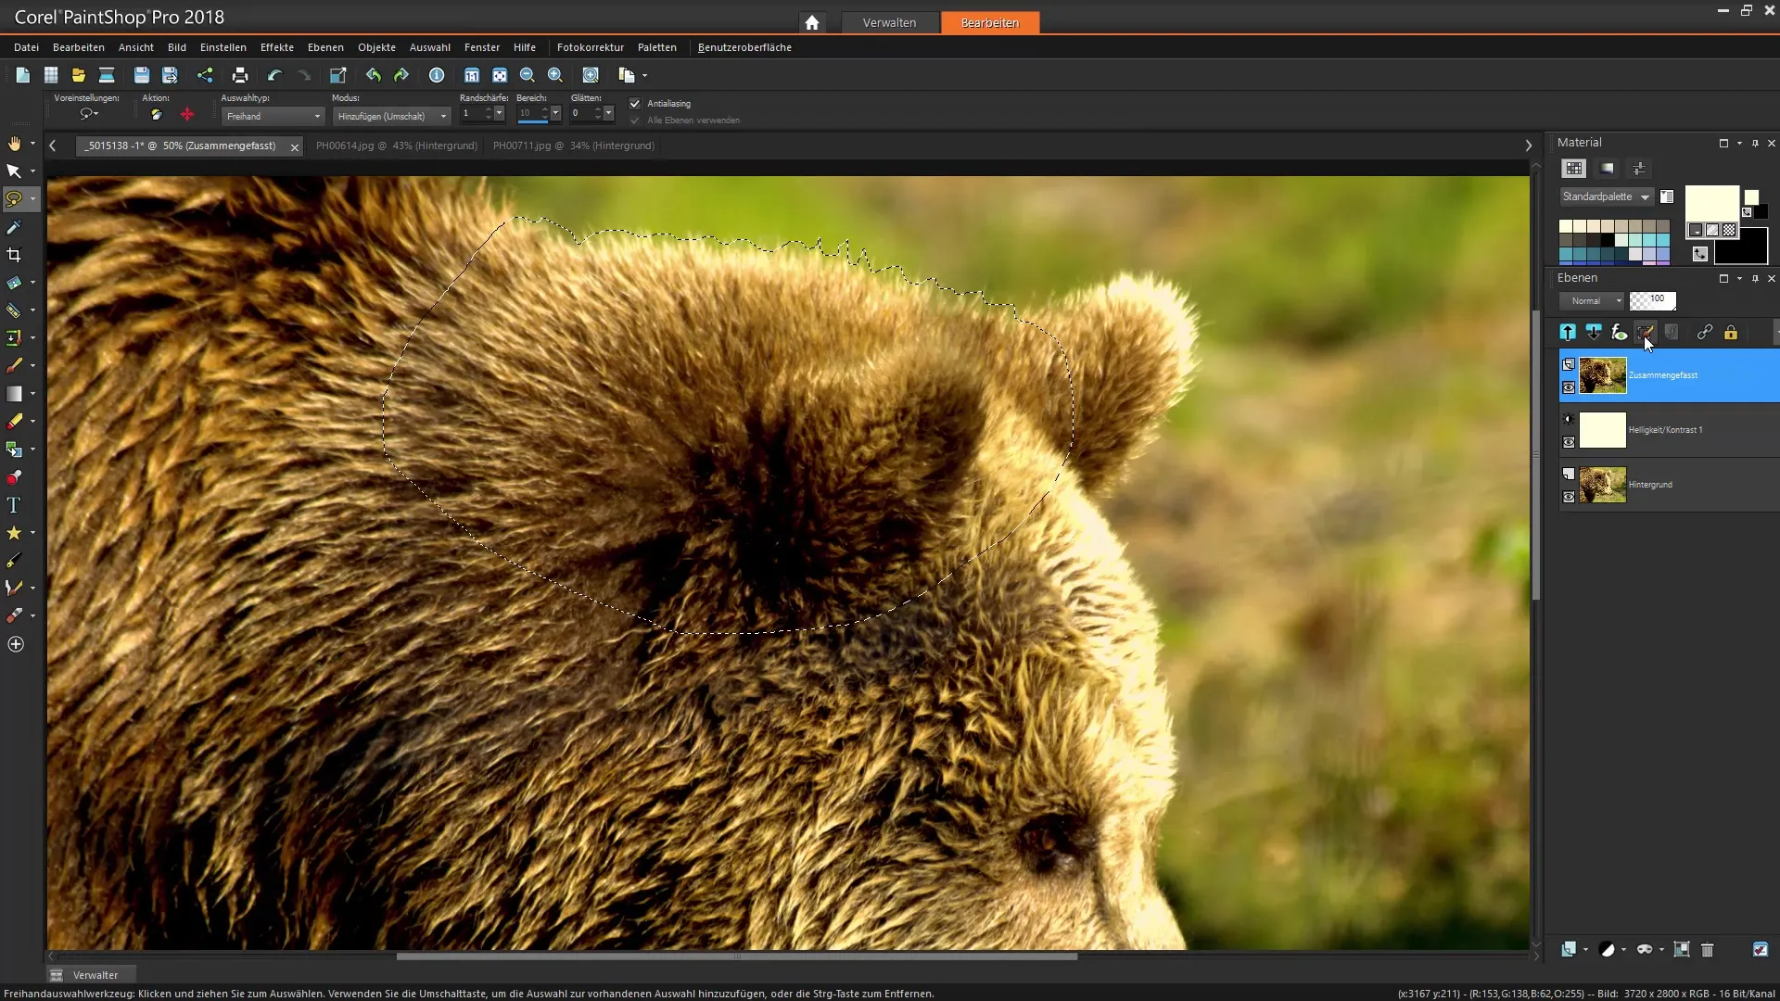The width and height of the screenshot is (1780, 1001).
Task: Click the Undo arrow icon
Action: (x=274, y=75)
